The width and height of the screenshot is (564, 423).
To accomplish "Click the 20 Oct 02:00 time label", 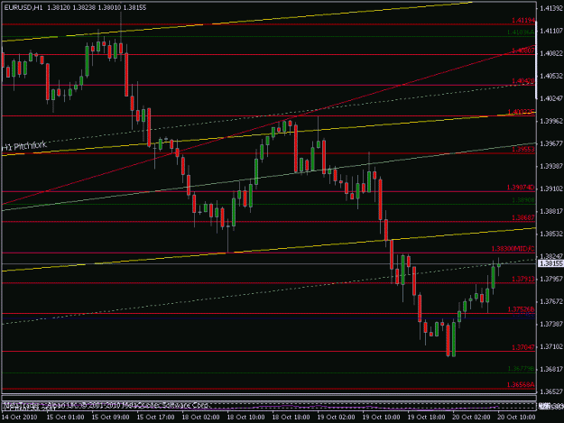I will pyautogui.click(x=471, y=417).
